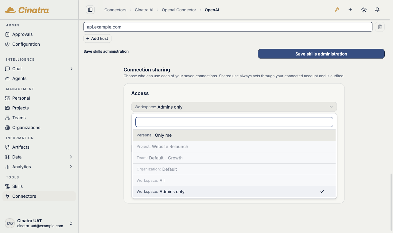Screen dimensions: 393x233
Task: Select Personal: Only me option
Action: 234,135
